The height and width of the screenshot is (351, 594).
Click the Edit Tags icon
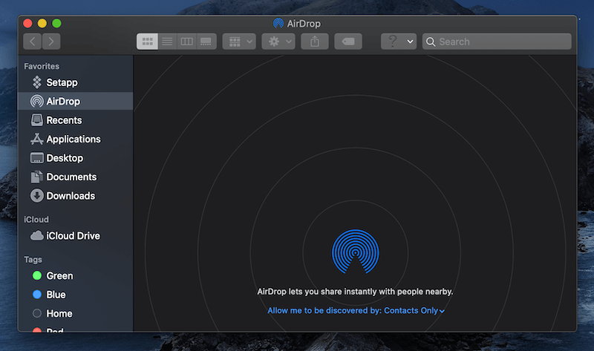(348, 42)
